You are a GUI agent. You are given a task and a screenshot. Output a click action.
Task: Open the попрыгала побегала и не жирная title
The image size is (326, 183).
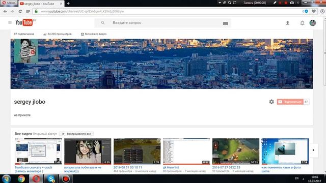pyautogui.click(x=83, y=169)
